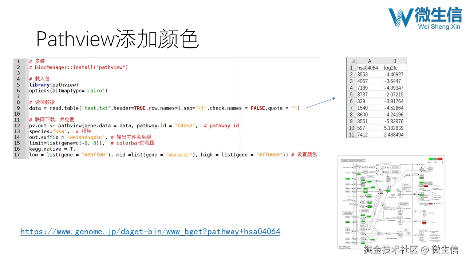Select cell with gene ID 7189

[370, 88]
